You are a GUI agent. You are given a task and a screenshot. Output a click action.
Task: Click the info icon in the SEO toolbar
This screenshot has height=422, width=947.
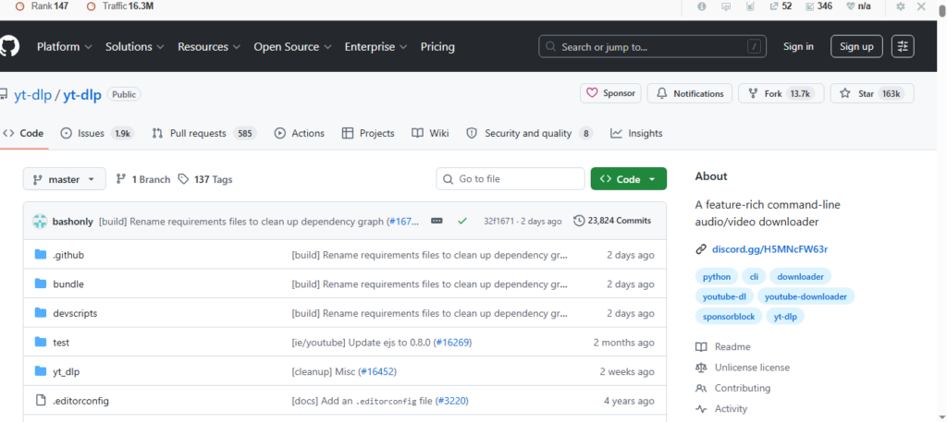pos(702,6)
